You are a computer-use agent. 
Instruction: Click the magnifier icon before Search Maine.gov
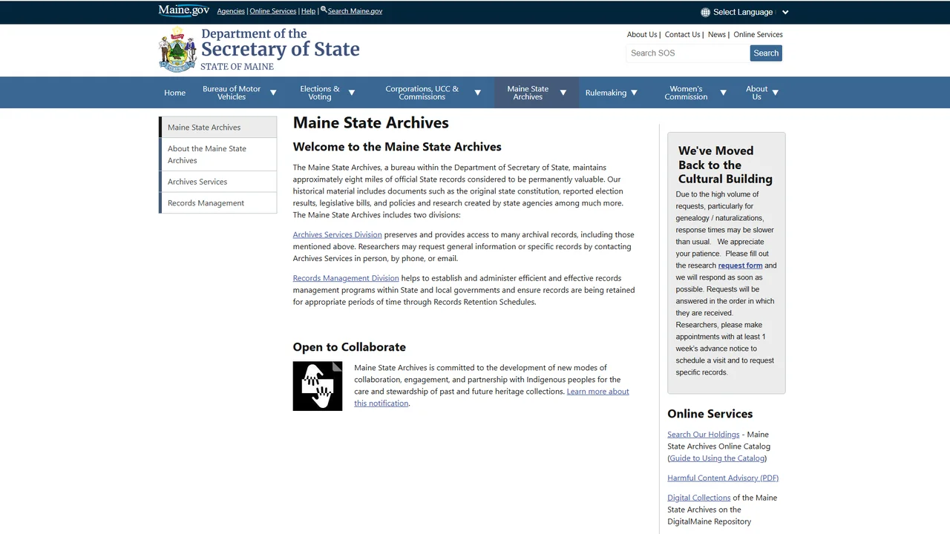[x=324, y=10]
